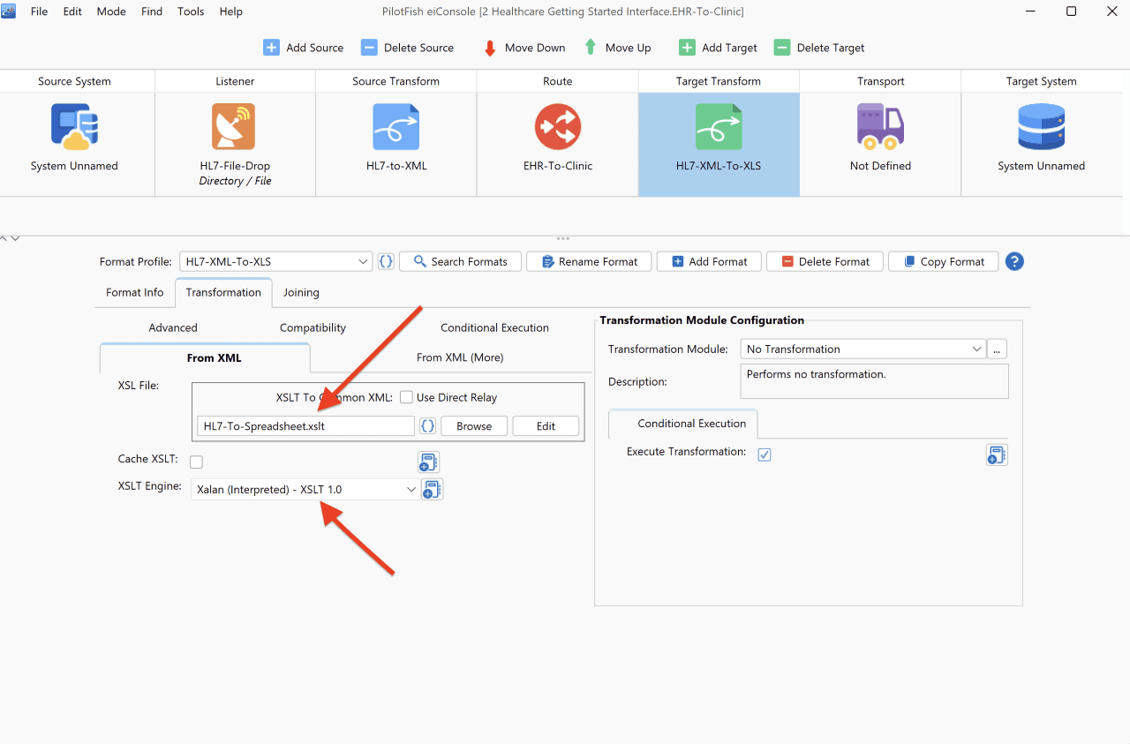This screenshot has width=1130, height=744.
Task: Select the Conditional Execution tab under Description
Action: 682,424
